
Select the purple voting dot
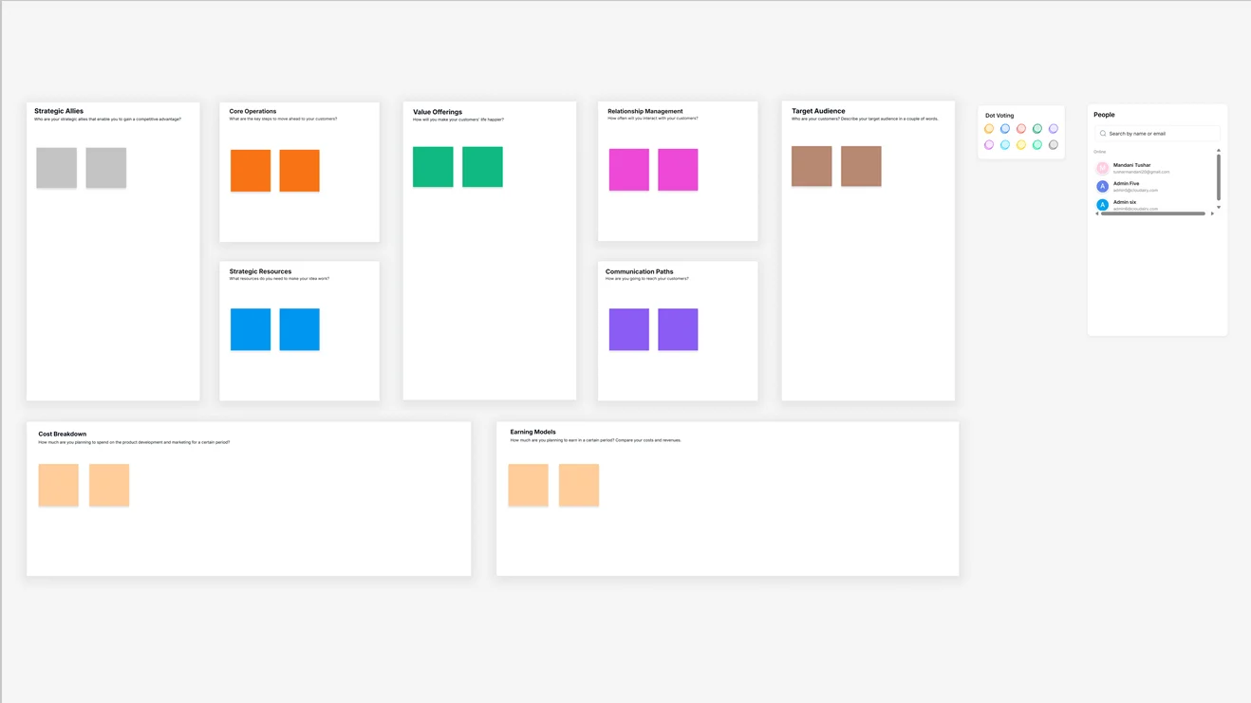pos(1053,128)
